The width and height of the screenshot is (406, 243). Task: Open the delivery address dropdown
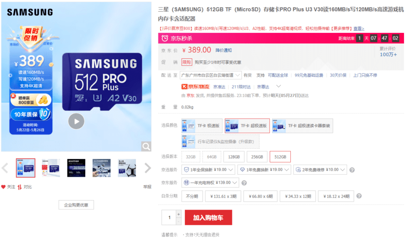(x=211, y=75)
